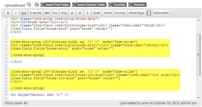Click the Last edited by amir status text
202x107 pixels.
coord(158,103)
